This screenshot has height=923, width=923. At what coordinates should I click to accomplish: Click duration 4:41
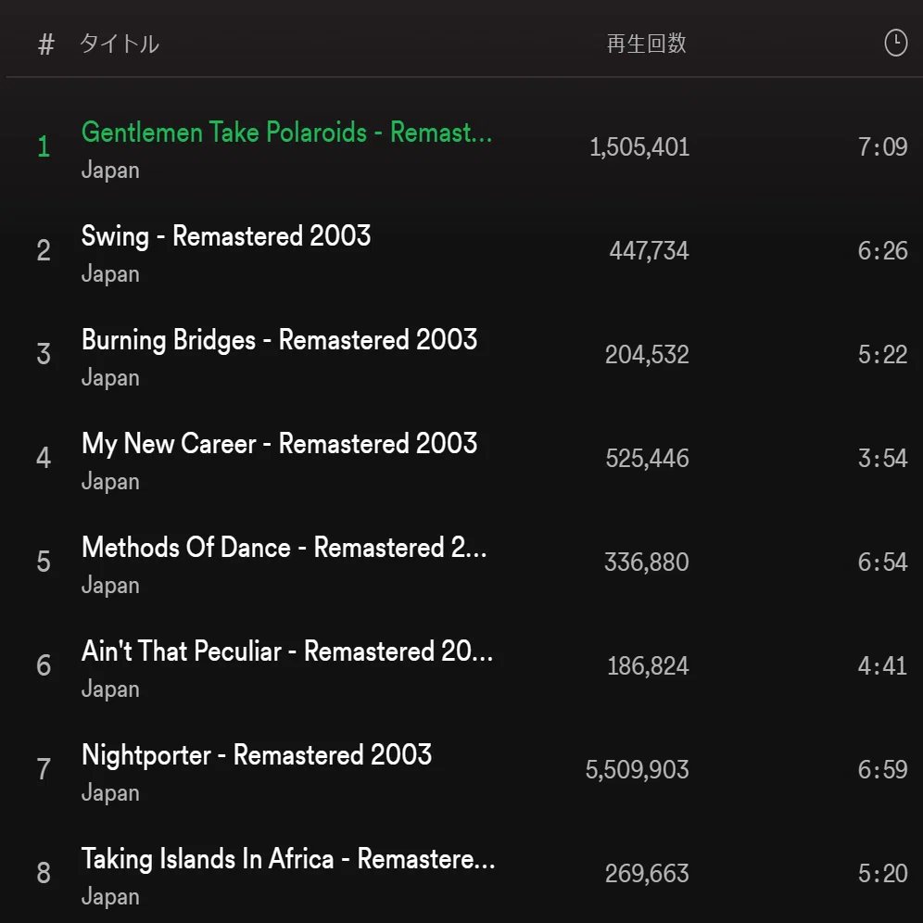click(882, 665)
